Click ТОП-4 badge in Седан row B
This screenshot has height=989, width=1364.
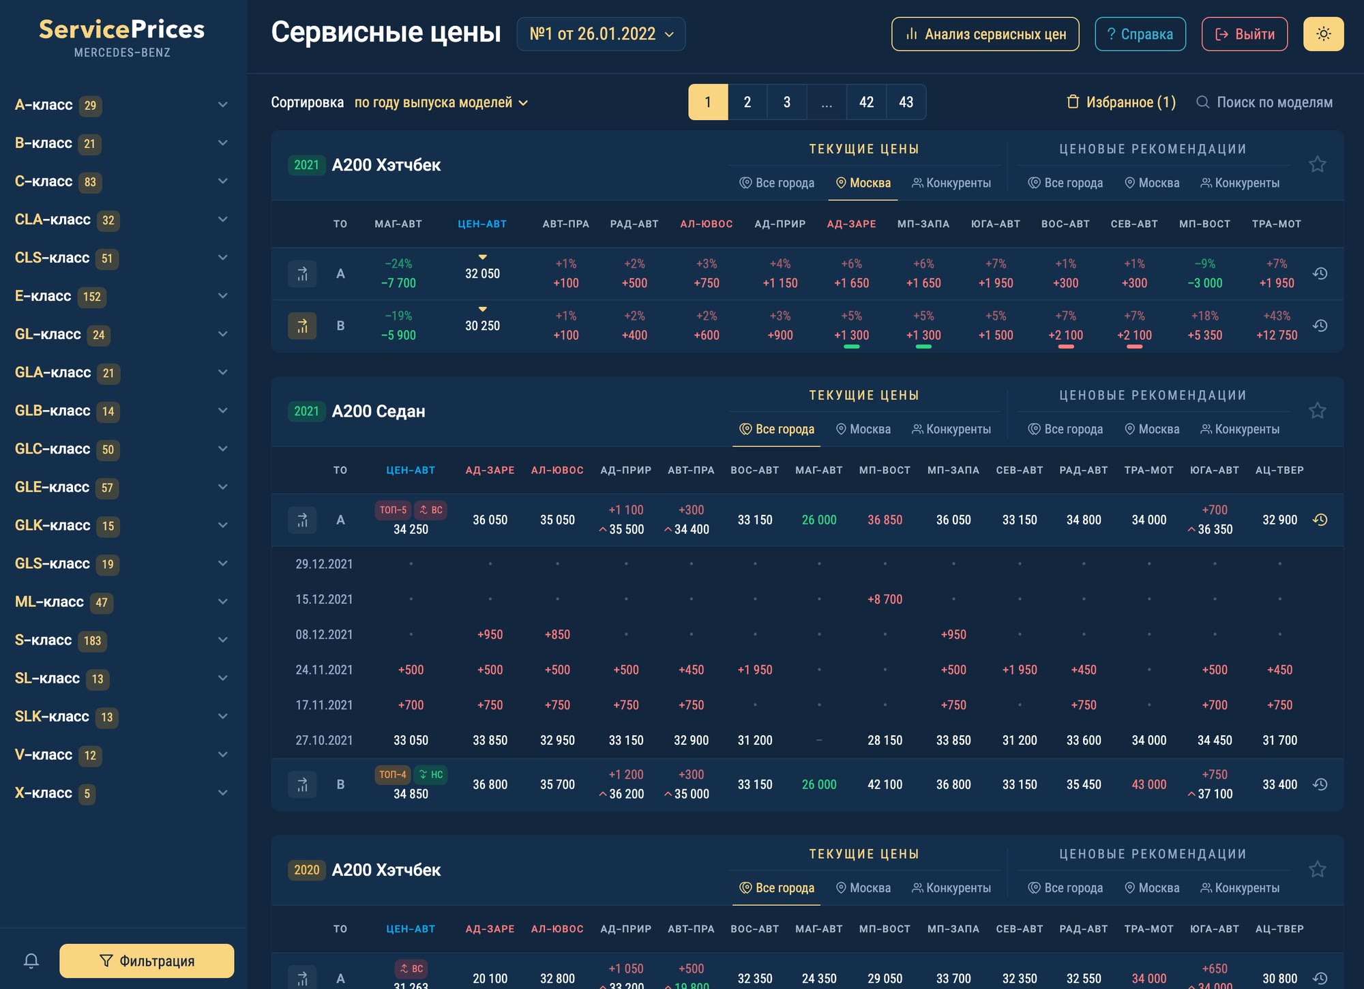click(x=393, y=774)
